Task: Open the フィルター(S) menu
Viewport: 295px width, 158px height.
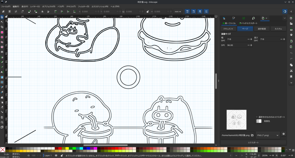Action: 84,6
